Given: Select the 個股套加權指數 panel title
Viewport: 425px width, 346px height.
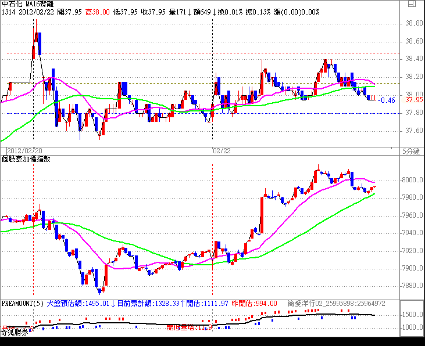Looking at the screenshot, I should pyautogui.click(x=26, y=158).
